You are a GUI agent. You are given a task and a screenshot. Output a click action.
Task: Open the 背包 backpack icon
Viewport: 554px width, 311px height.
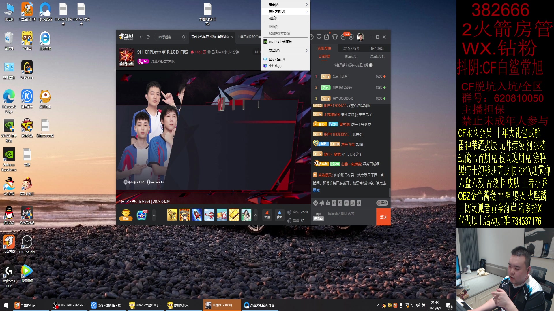[279, 215]
